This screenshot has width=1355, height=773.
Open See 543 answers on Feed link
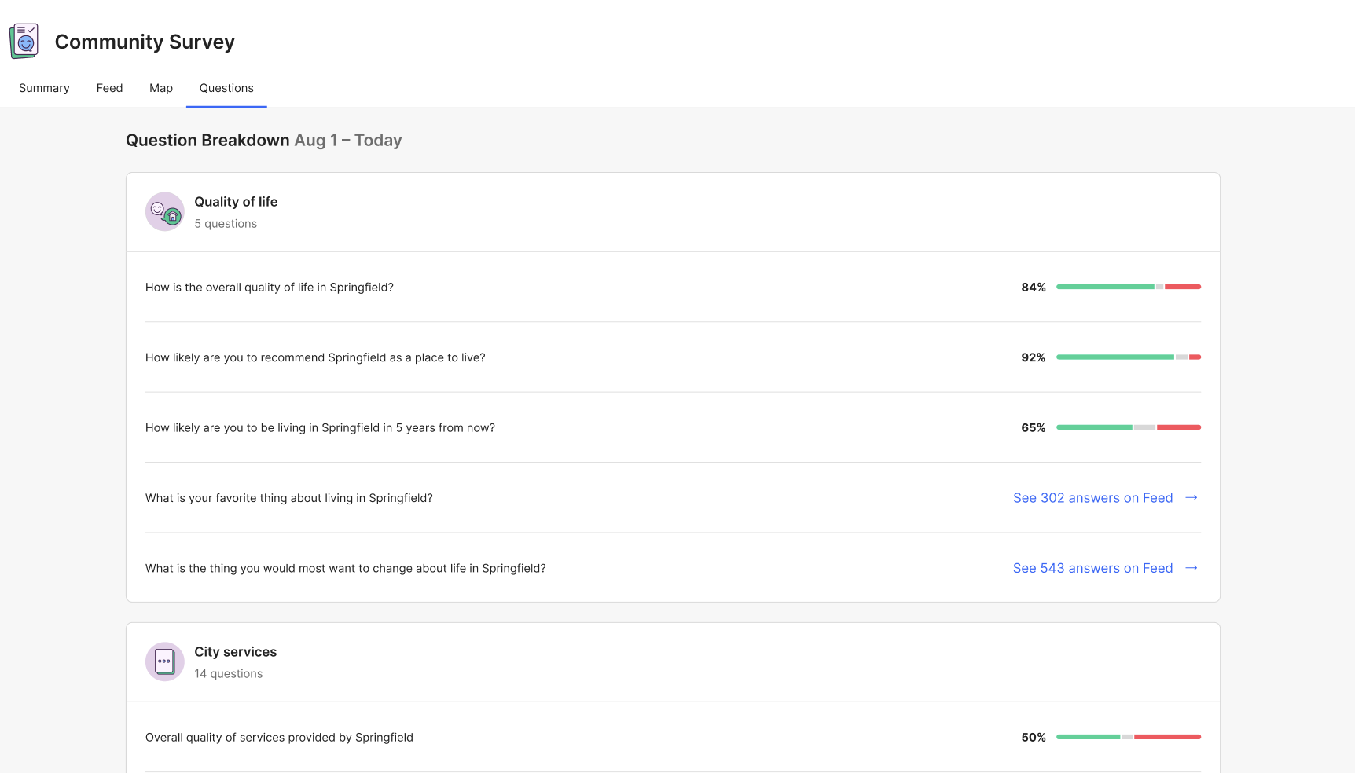tap(1092, 568)
